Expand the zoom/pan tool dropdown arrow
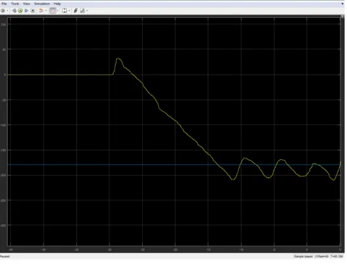 point(58,11)
